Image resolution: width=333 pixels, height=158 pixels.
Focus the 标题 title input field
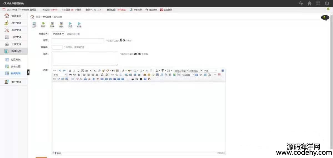click(78, 41)
